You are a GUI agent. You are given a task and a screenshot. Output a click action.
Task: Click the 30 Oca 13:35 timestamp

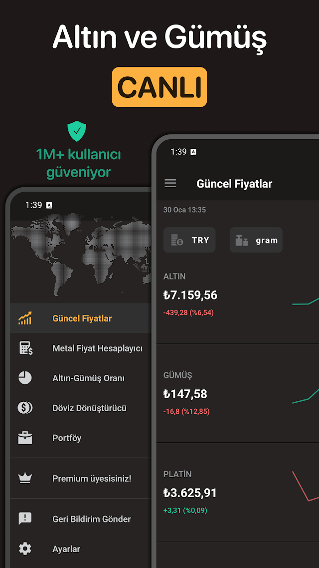tap(184, 210)
